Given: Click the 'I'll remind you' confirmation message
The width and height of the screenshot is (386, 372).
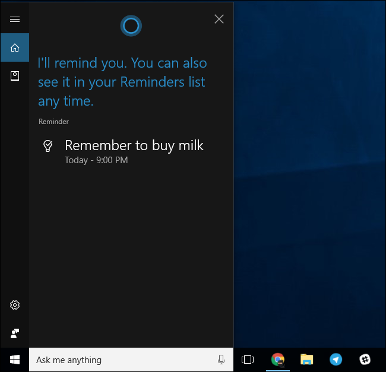Looking at the screenshot, I should tap(122, 82).
